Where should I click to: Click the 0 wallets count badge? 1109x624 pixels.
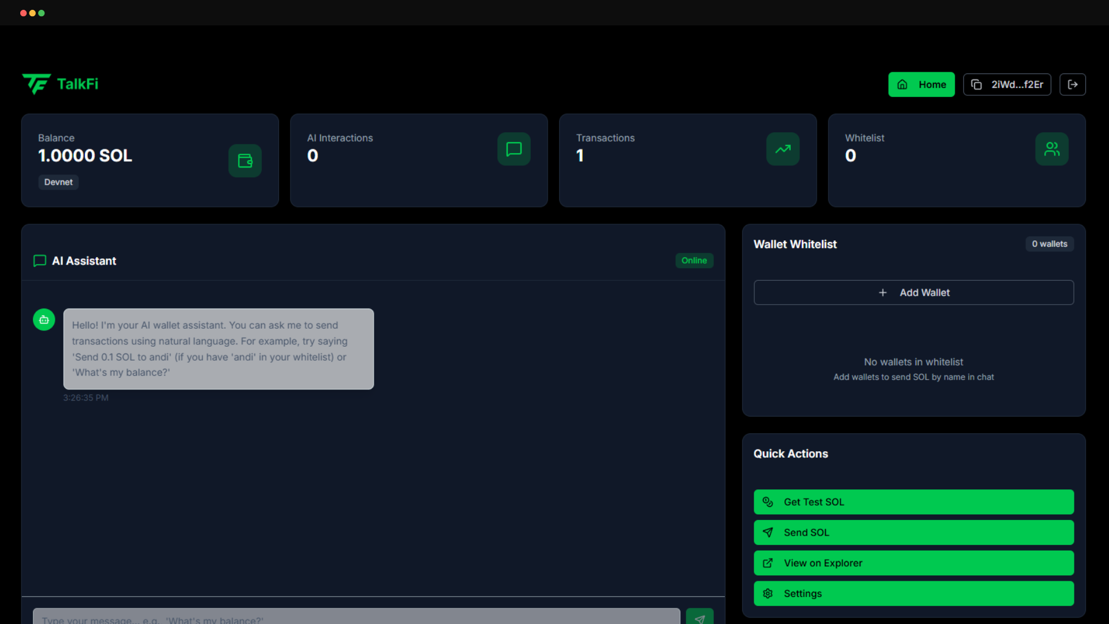[x=1049, y=244]
